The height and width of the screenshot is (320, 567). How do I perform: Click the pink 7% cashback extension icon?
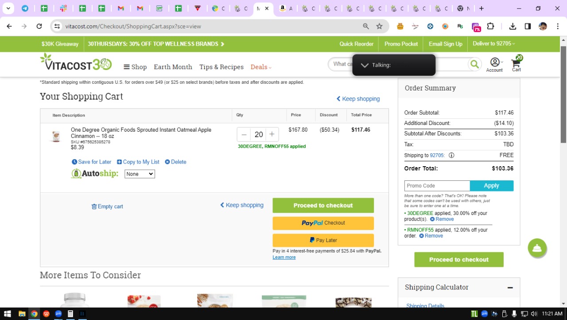pyautogui.click(x=476, y=27)
